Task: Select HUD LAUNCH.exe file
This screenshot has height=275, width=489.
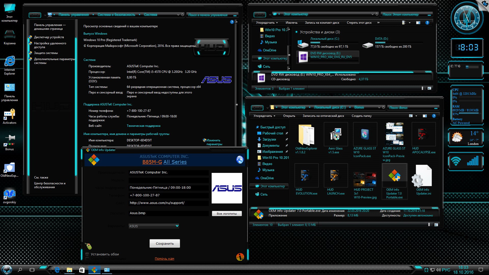Action: 336,180
